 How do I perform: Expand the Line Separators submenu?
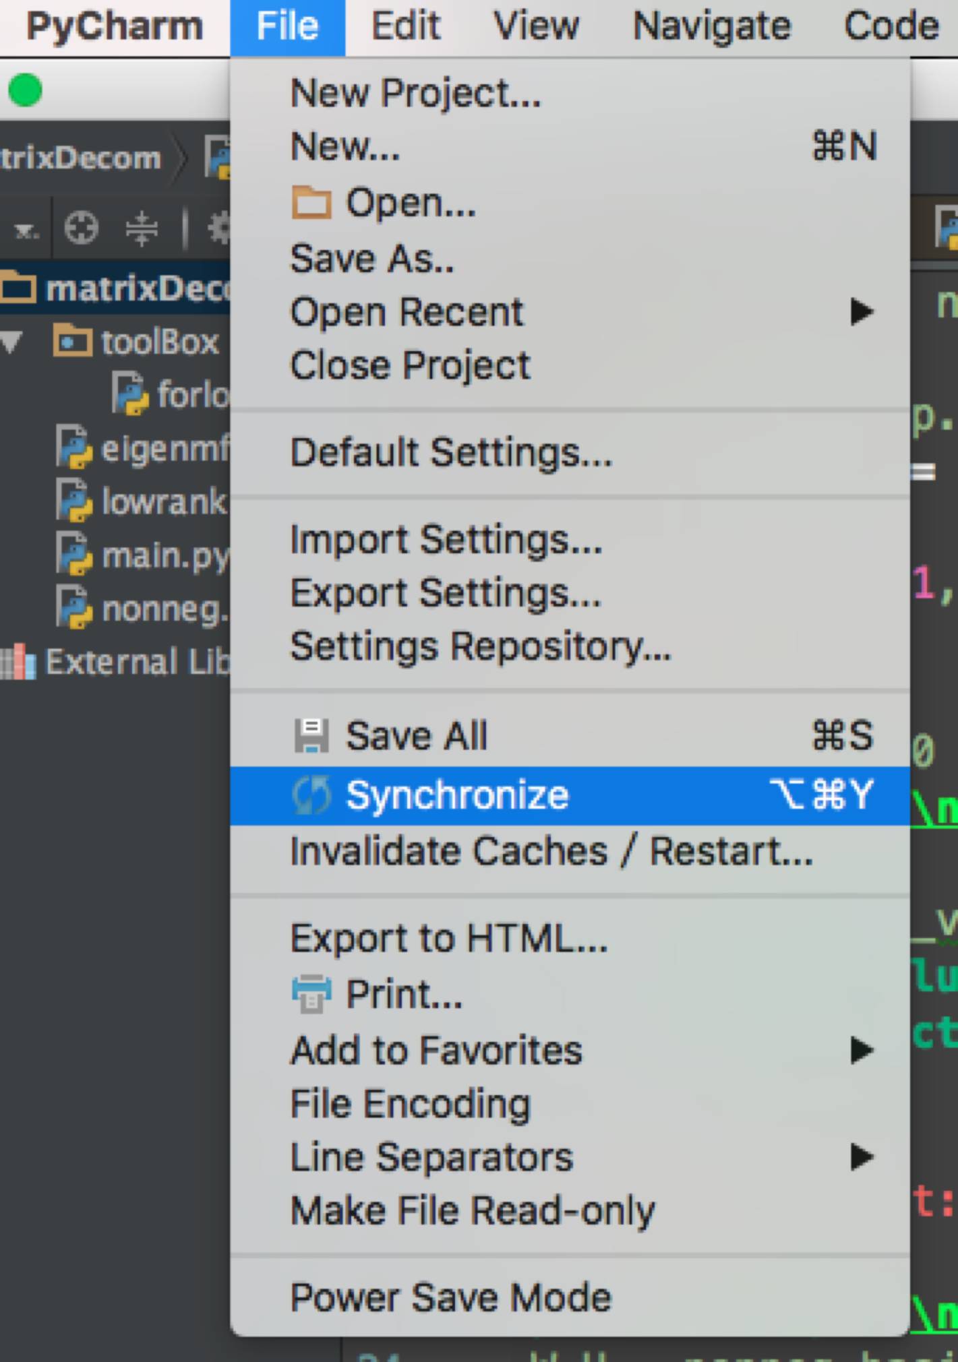tap(570, 1157)
